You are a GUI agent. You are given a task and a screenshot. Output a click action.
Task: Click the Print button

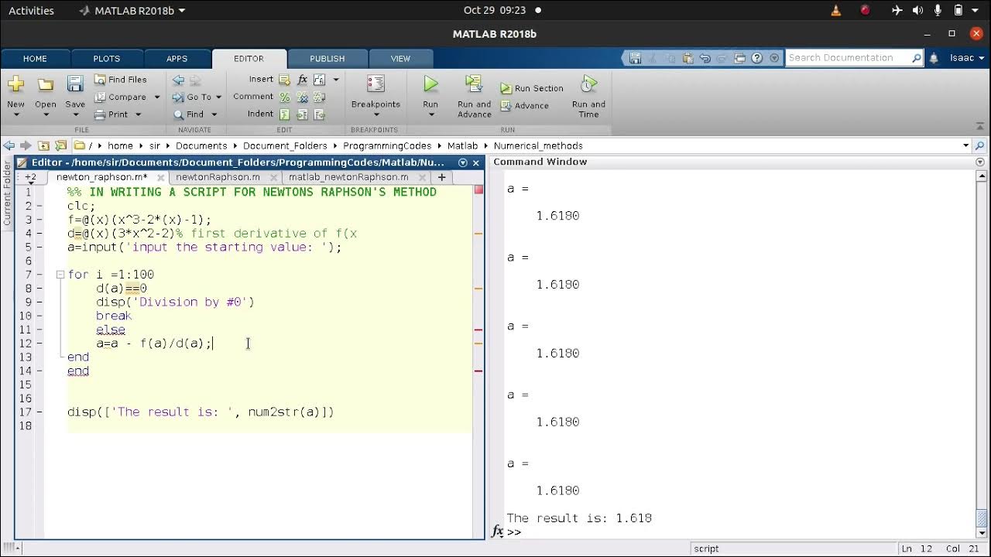[111, 114]
